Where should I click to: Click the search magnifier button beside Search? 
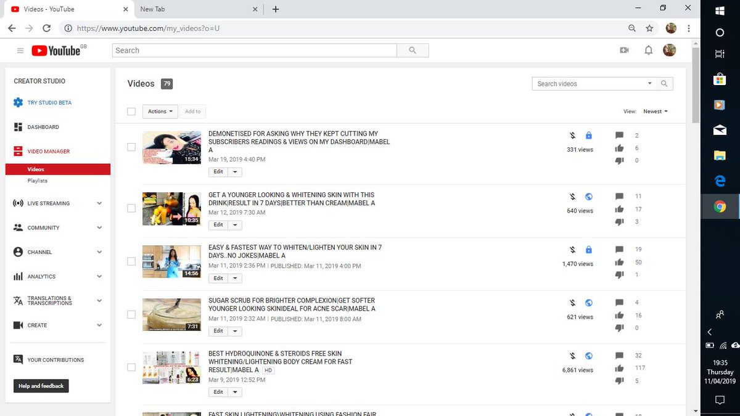pyautogui.click(x=413, y=51)
